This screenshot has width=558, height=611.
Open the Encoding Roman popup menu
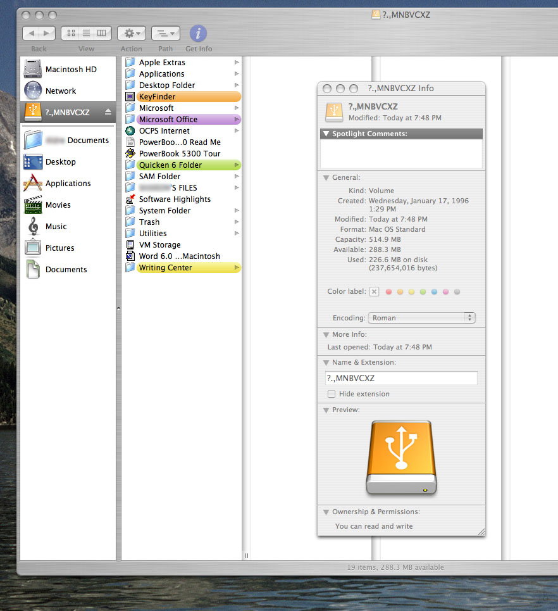tap(422, 318)
